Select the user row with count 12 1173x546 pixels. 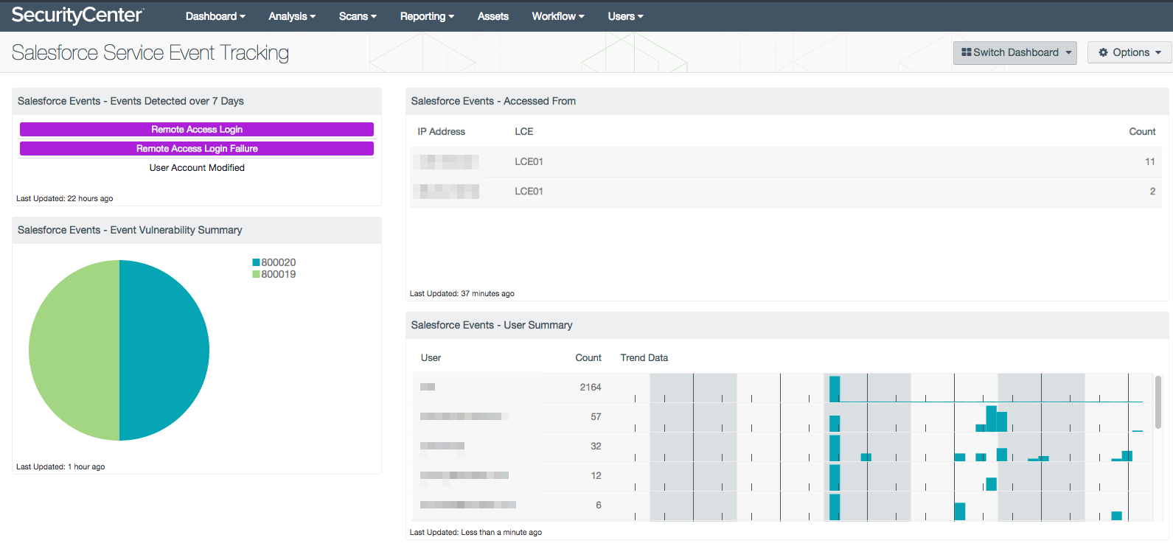point(782,476)
